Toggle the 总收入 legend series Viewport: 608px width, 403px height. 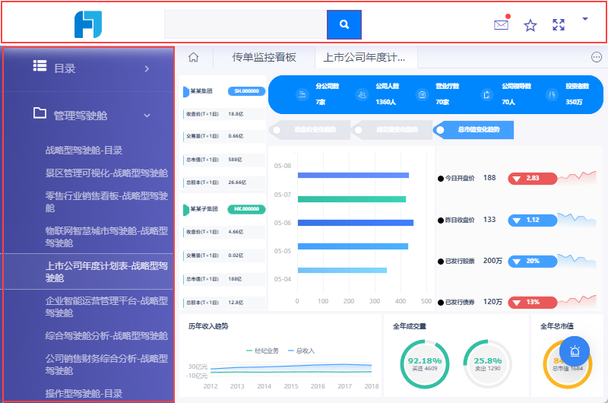pyautogui.click(x=301, y=351)
